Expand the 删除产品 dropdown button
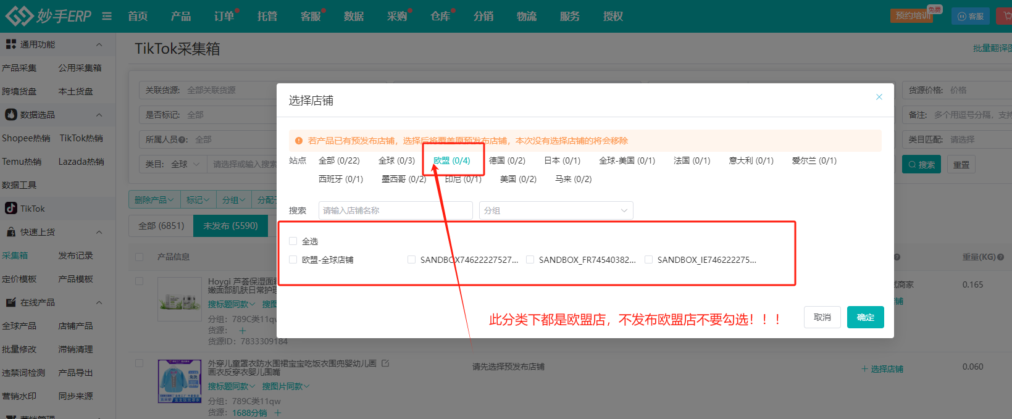Screen dimensions: 1012x419 click(154, 200)
